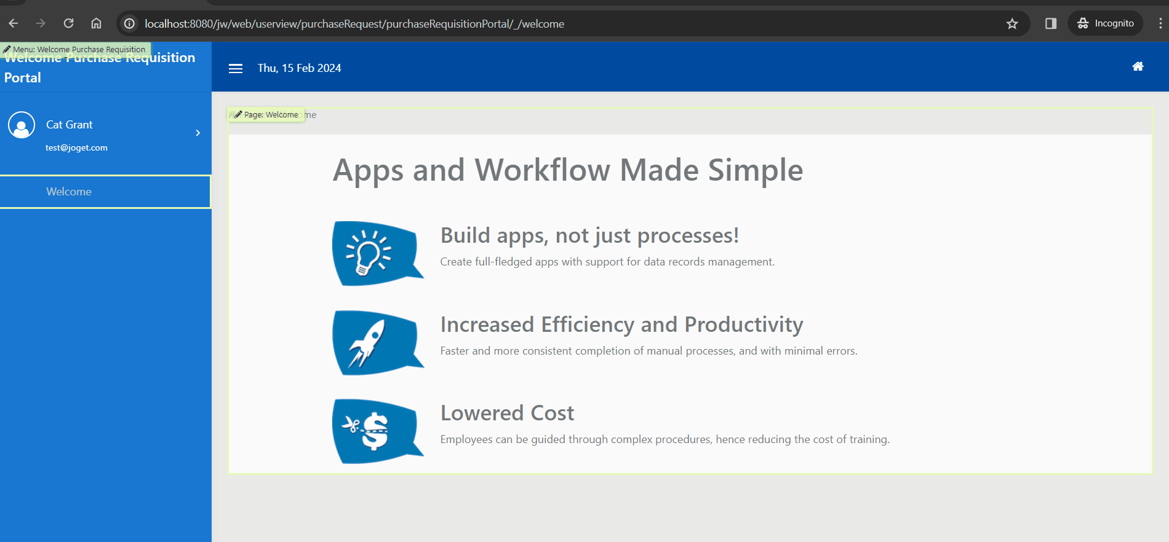The height and width of the screenshot is (542, 1169).
Task: Open the Menu: Welcome Purchase Requisition edit label
Action: [x=75, y=49]
